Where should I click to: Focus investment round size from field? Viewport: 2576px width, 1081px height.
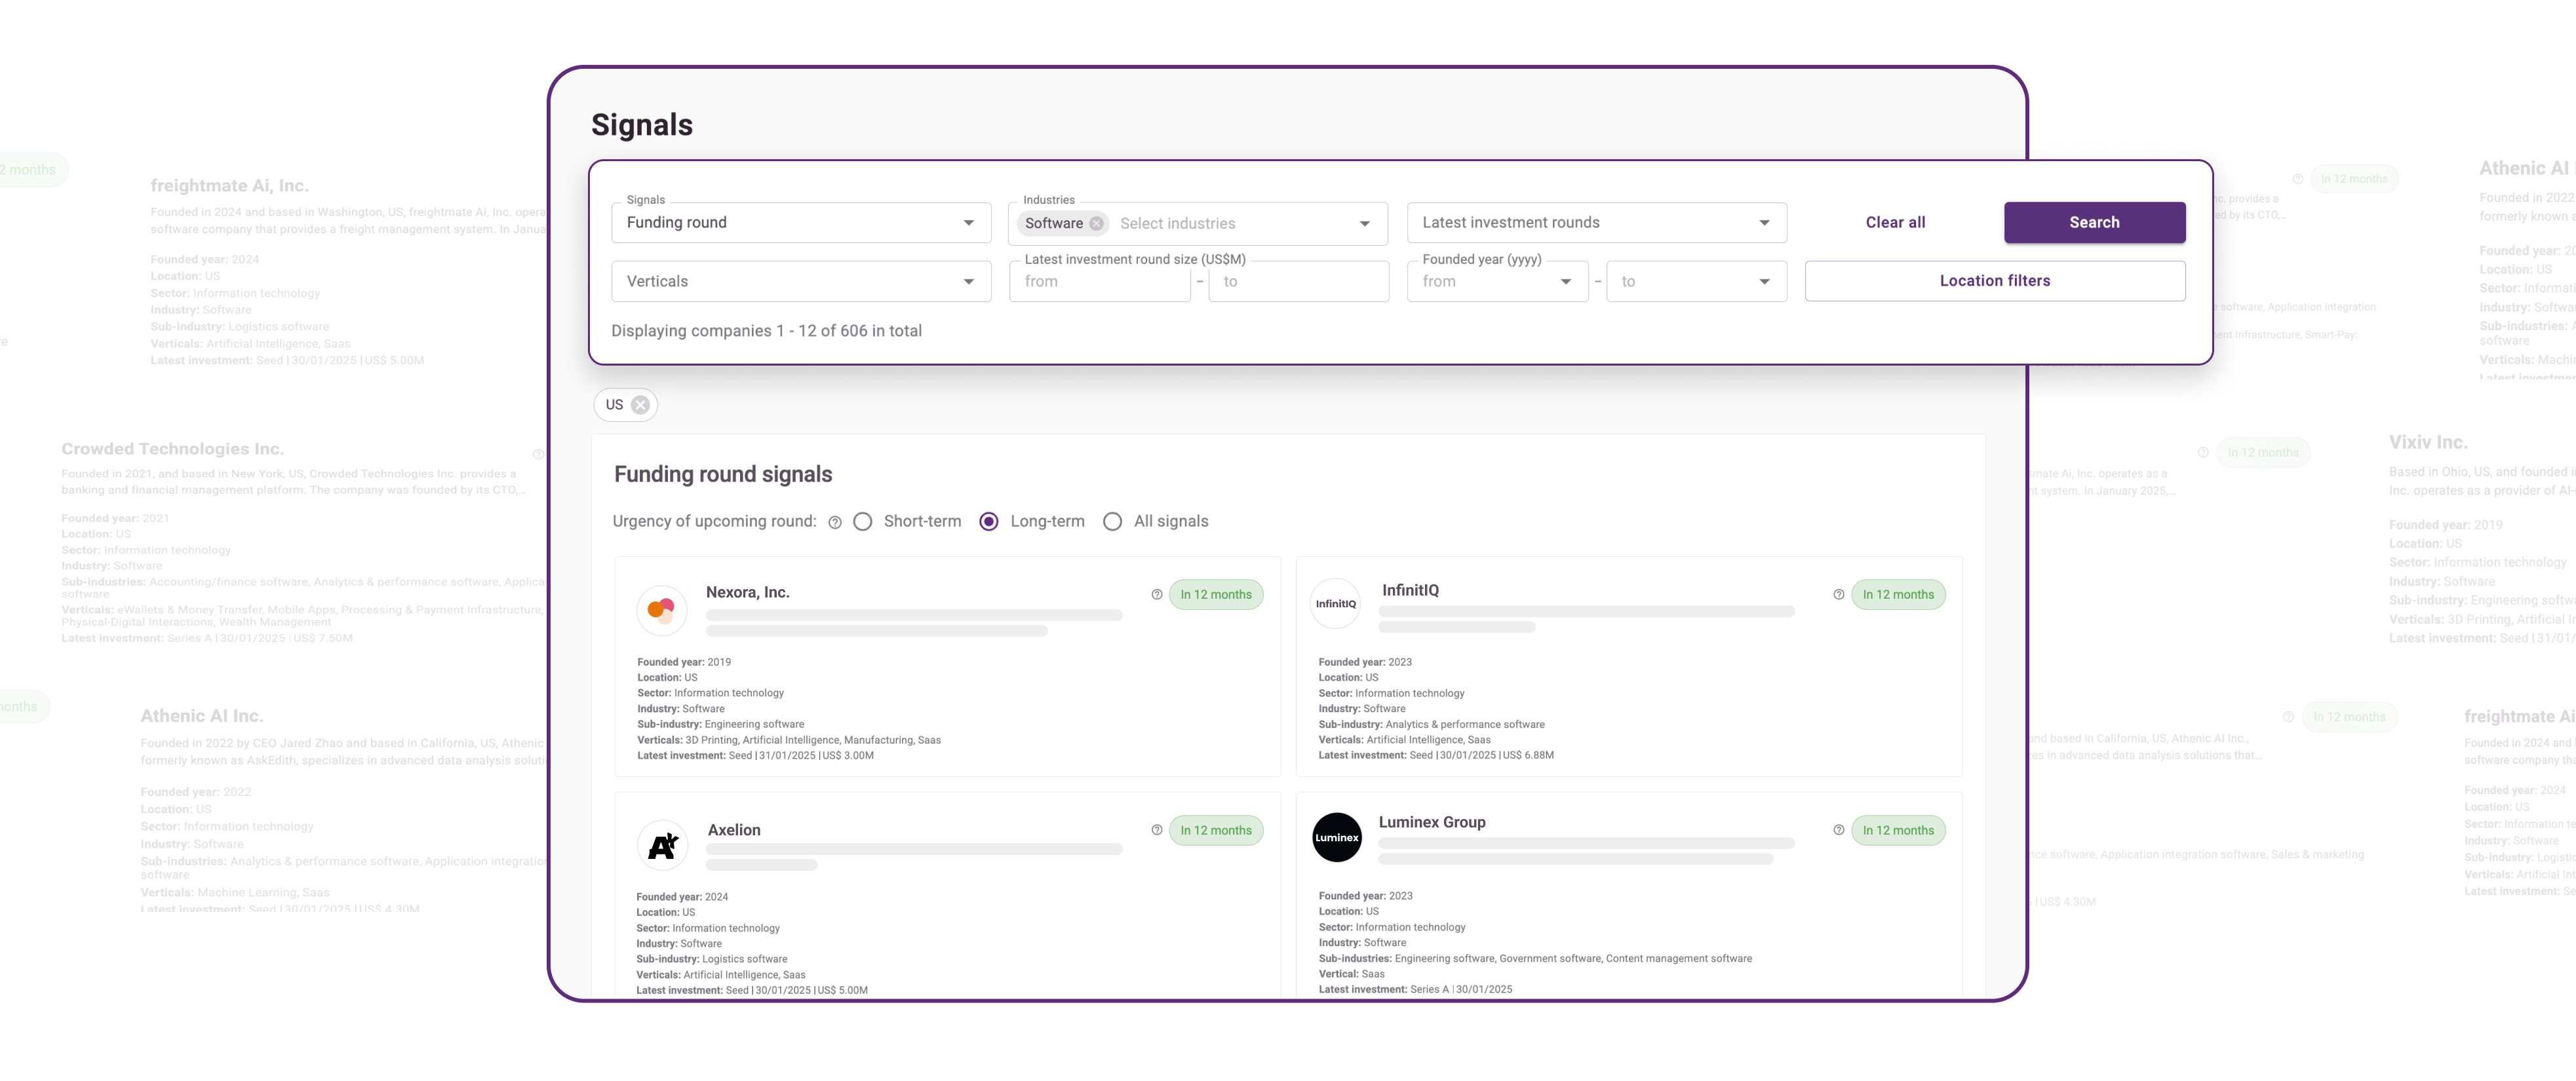[1099, 282]
